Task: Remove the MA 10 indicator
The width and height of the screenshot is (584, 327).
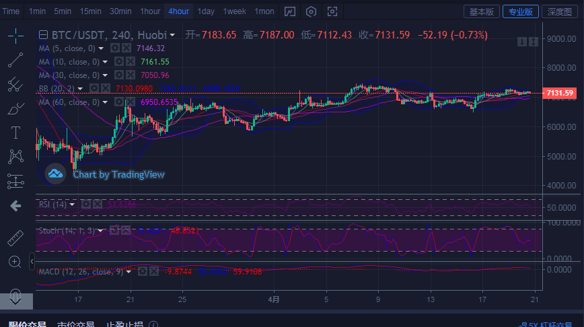Action: point(131,61)
